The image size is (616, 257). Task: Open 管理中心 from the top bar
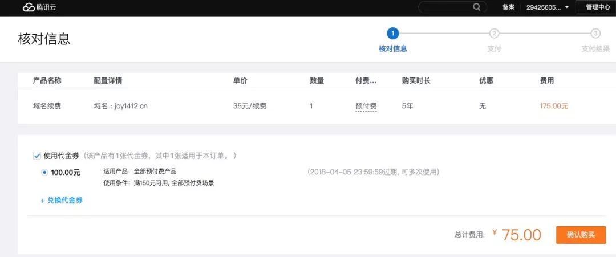click(x=598, y=7)
